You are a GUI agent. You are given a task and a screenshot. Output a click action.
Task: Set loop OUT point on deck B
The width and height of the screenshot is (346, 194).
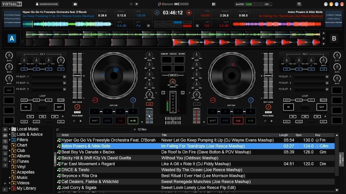click(322, 107)
